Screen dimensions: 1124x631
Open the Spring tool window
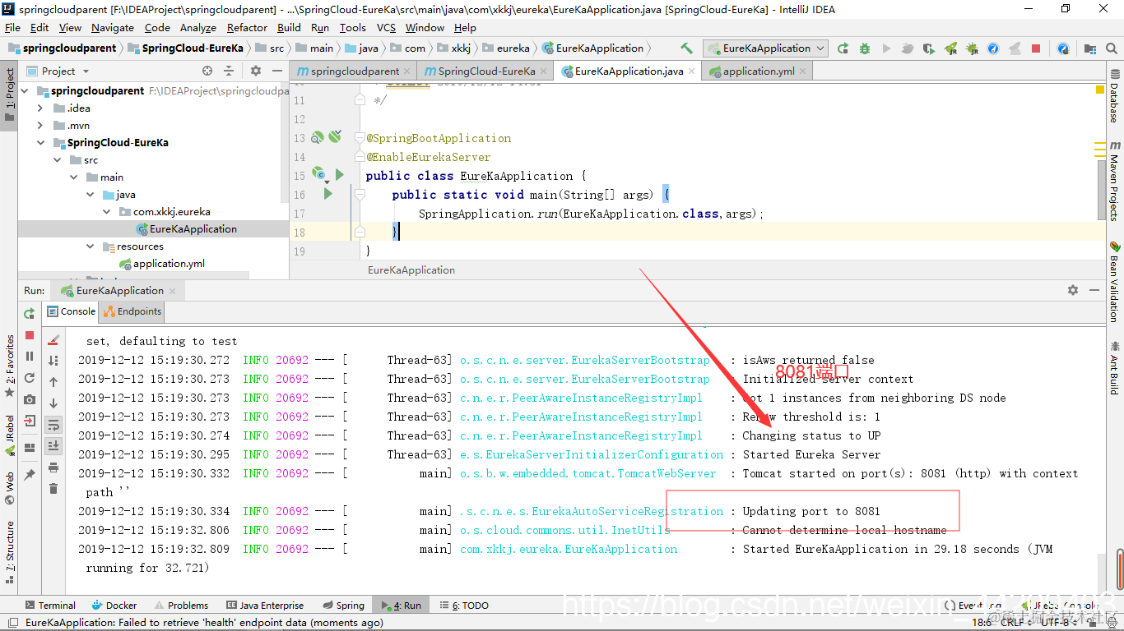pyautogui.click(x=342, y=606)
